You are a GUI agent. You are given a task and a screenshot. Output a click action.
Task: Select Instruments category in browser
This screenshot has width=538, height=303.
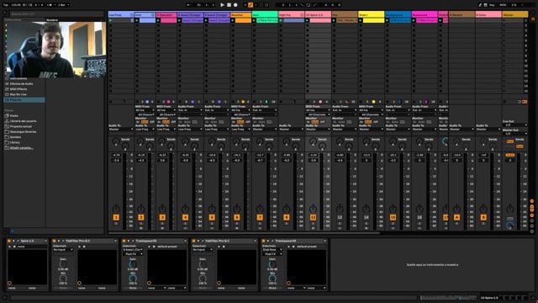click(x=18, y=78)
